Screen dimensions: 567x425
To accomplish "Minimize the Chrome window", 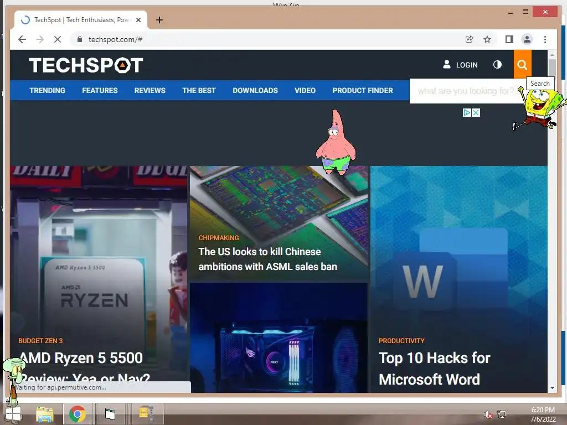I will pos(510,12).
